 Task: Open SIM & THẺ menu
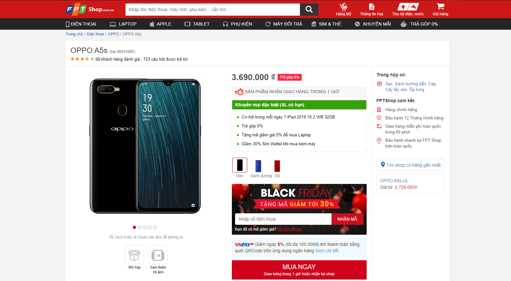coord(326,24)
